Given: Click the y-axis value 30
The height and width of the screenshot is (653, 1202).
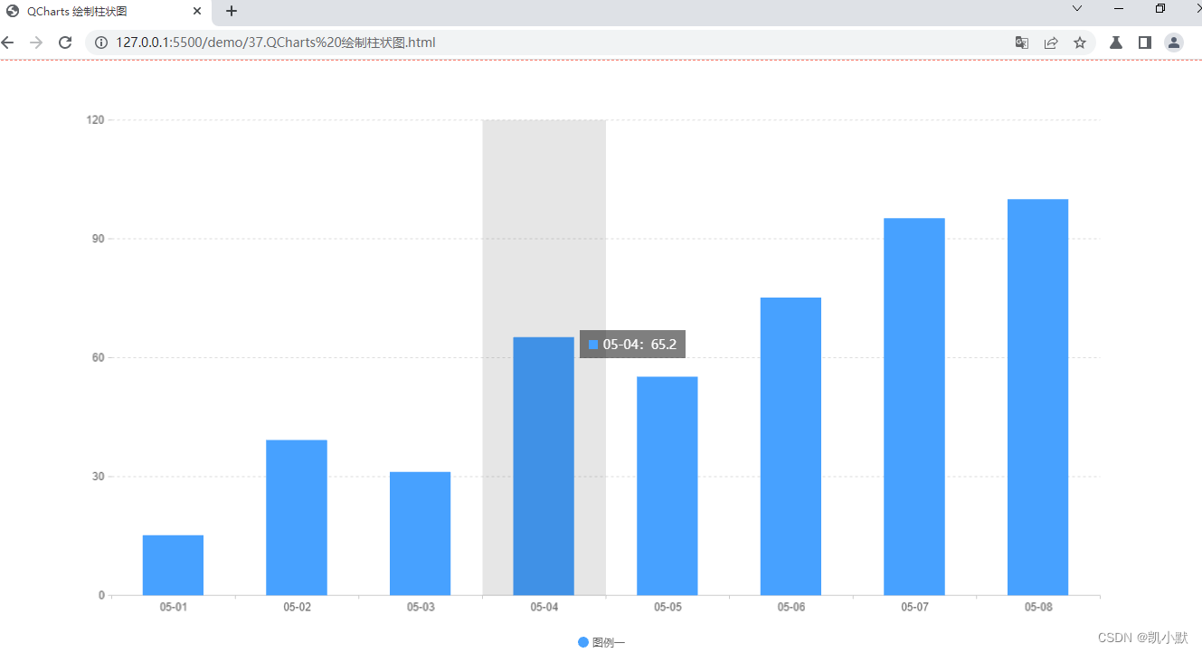Looking at the screenshot, I should tap(99, 477).
